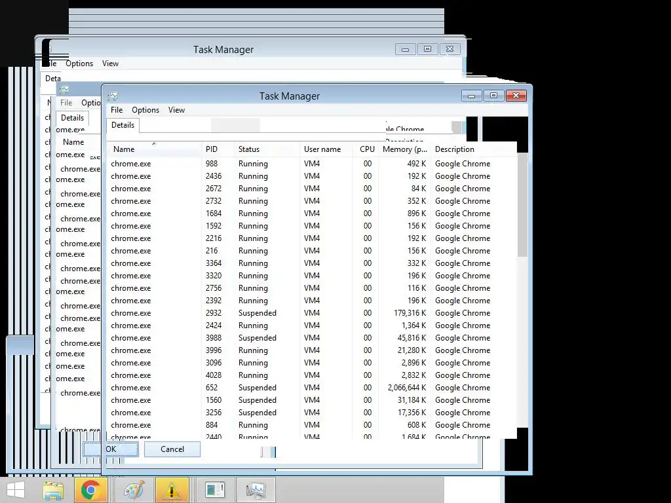Click Running status in PID 2424 row
This screenshot has width=671, height=503.
pyautogui.click(x=253, y=325)
